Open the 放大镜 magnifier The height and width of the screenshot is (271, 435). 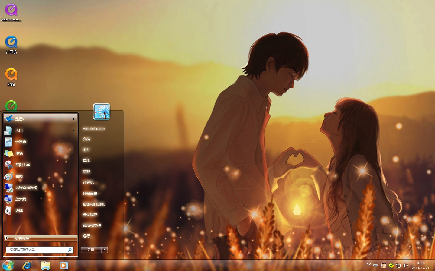coord(40,199)
